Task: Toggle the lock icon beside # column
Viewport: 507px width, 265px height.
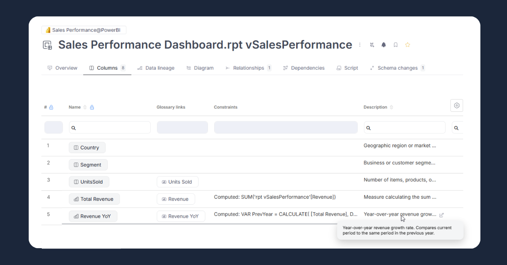Action: coord(51,107)
